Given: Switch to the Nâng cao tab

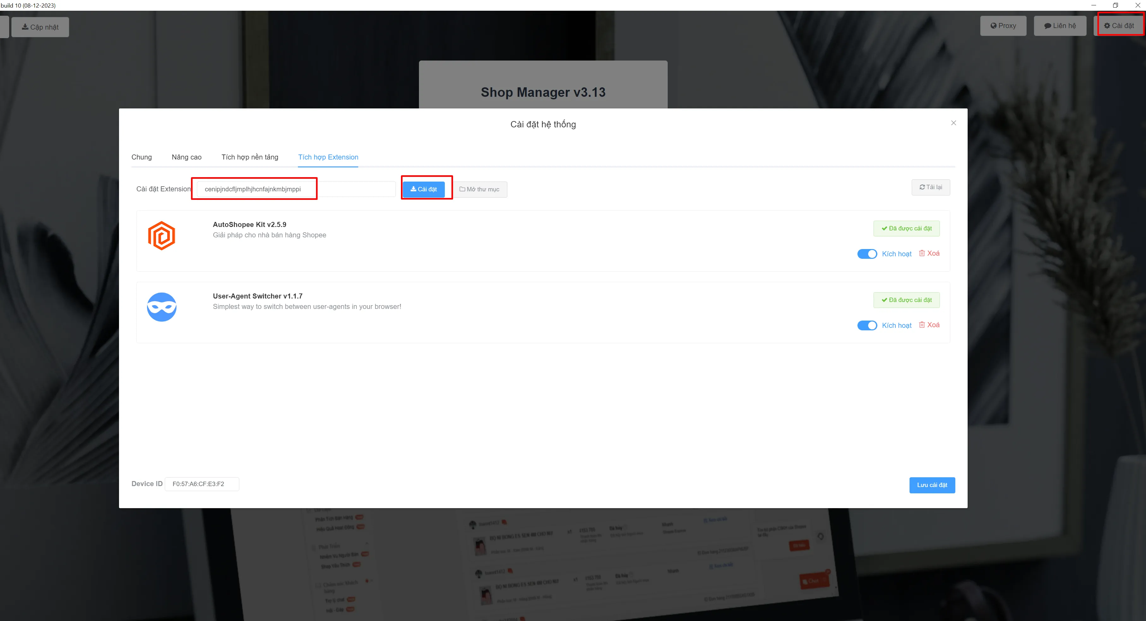Looking at the screenshot, I should coord(186,157).
